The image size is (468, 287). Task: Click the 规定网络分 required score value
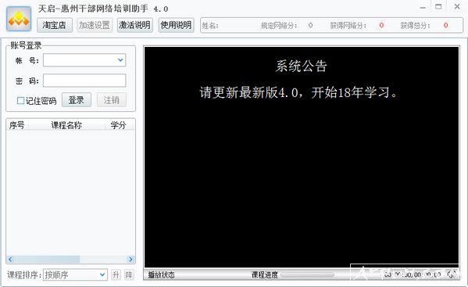point(310,25)
